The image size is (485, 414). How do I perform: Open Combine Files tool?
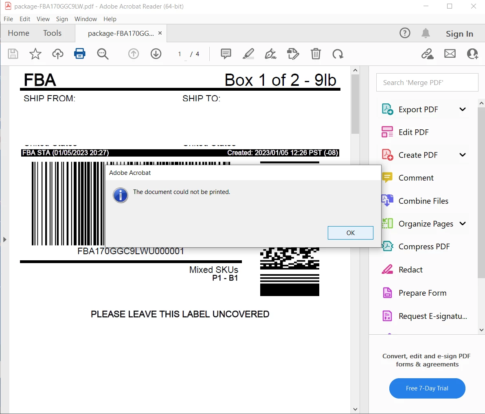(x=423, y=201)
